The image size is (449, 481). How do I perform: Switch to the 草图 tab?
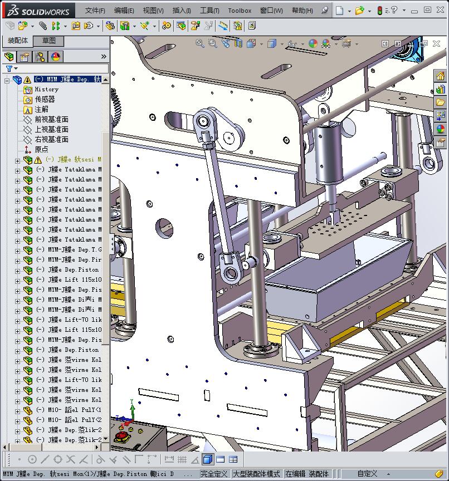pyautogui.click(x=48, y=41)
